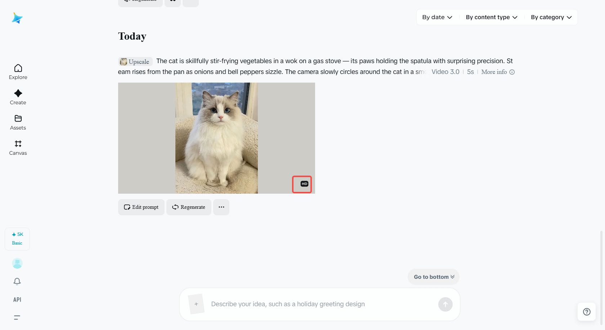Viewport: 605px width, 330px height.
Task: Click Go to bottom
Action: tap(434, 277)
